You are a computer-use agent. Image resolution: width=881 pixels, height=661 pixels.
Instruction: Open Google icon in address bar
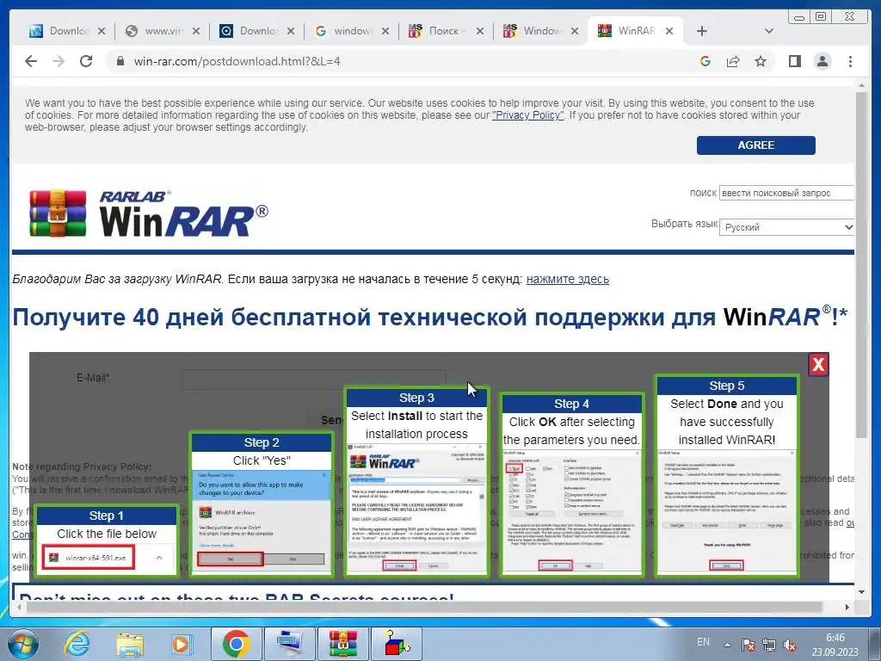[705, 61]
